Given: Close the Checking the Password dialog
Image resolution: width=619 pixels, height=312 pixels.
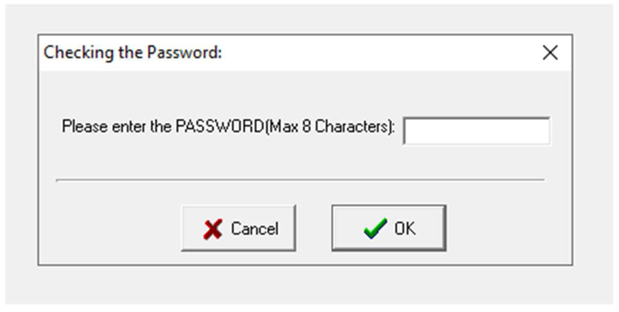Looking at the screenshot, I should point(550,53).
